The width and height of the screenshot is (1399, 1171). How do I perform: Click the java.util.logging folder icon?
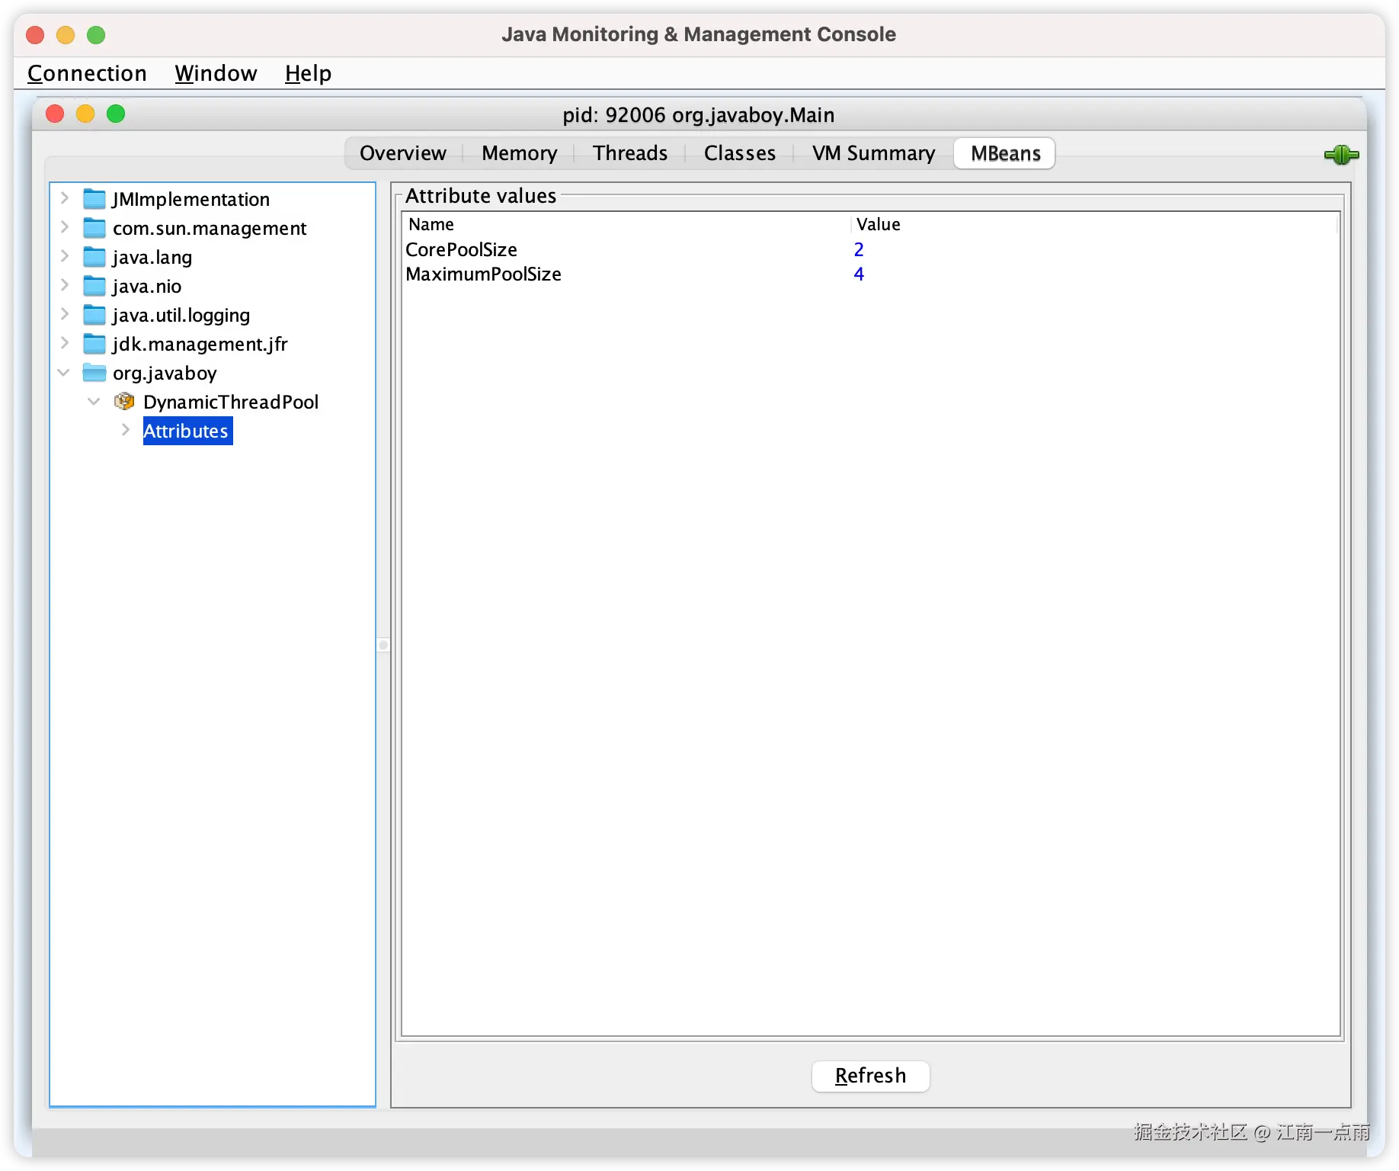pyautogui.click(x=94, y=315)
